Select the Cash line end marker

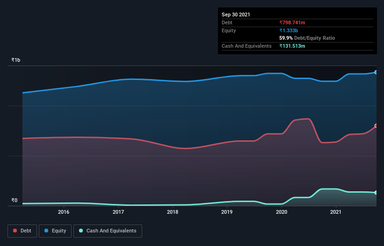tap(376, 193)
